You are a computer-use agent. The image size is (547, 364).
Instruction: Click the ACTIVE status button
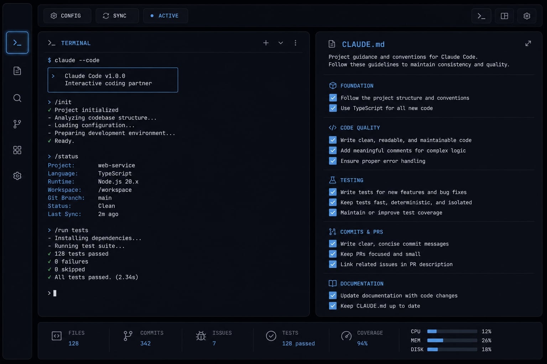point(166,16)
